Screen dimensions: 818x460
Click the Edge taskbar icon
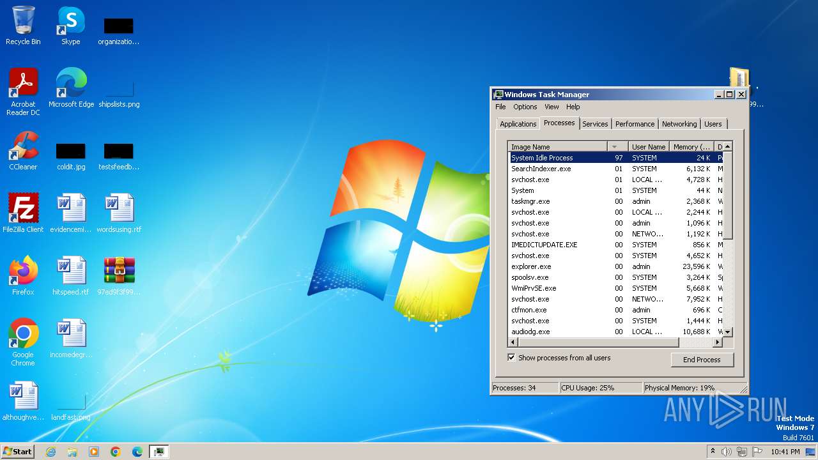pos(137,452)
